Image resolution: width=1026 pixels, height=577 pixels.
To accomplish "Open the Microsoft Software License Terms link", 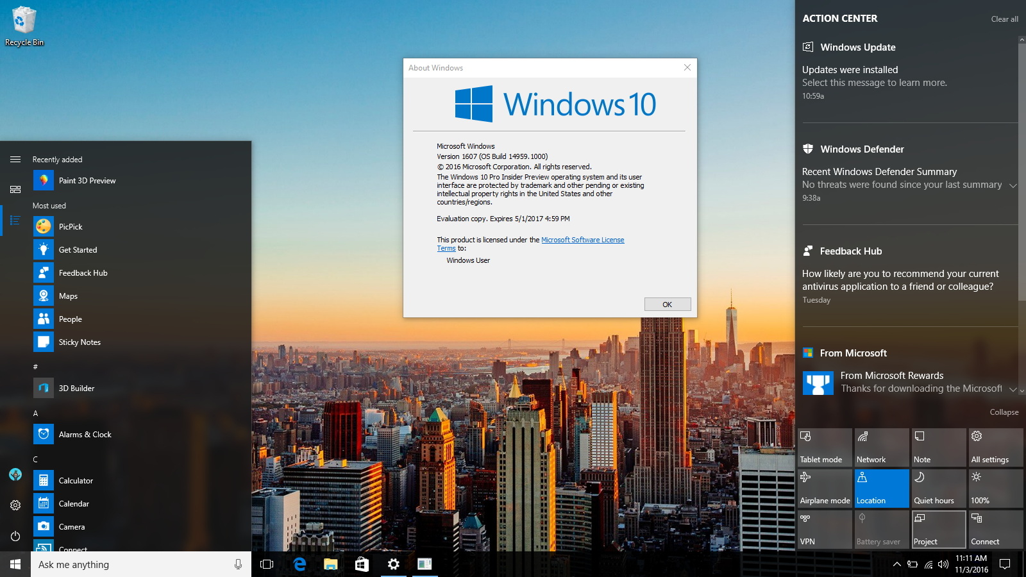I will (x=583, y=239).
